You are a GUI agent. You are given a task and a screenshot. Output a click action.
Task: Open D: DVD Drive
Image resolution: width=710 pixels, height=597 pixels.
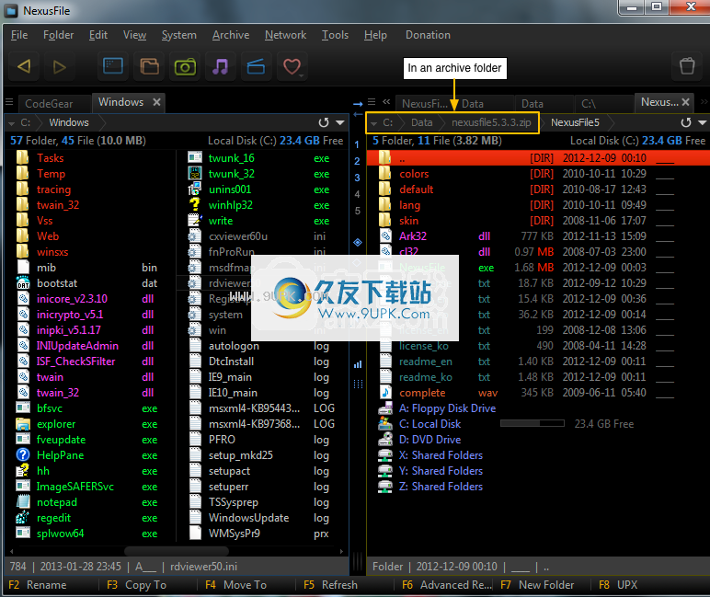tap(429, 440)
